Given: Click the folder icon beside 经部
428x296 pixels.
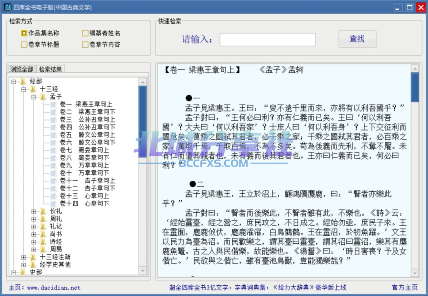Looking at the screenshot, I should click(23, 82).
